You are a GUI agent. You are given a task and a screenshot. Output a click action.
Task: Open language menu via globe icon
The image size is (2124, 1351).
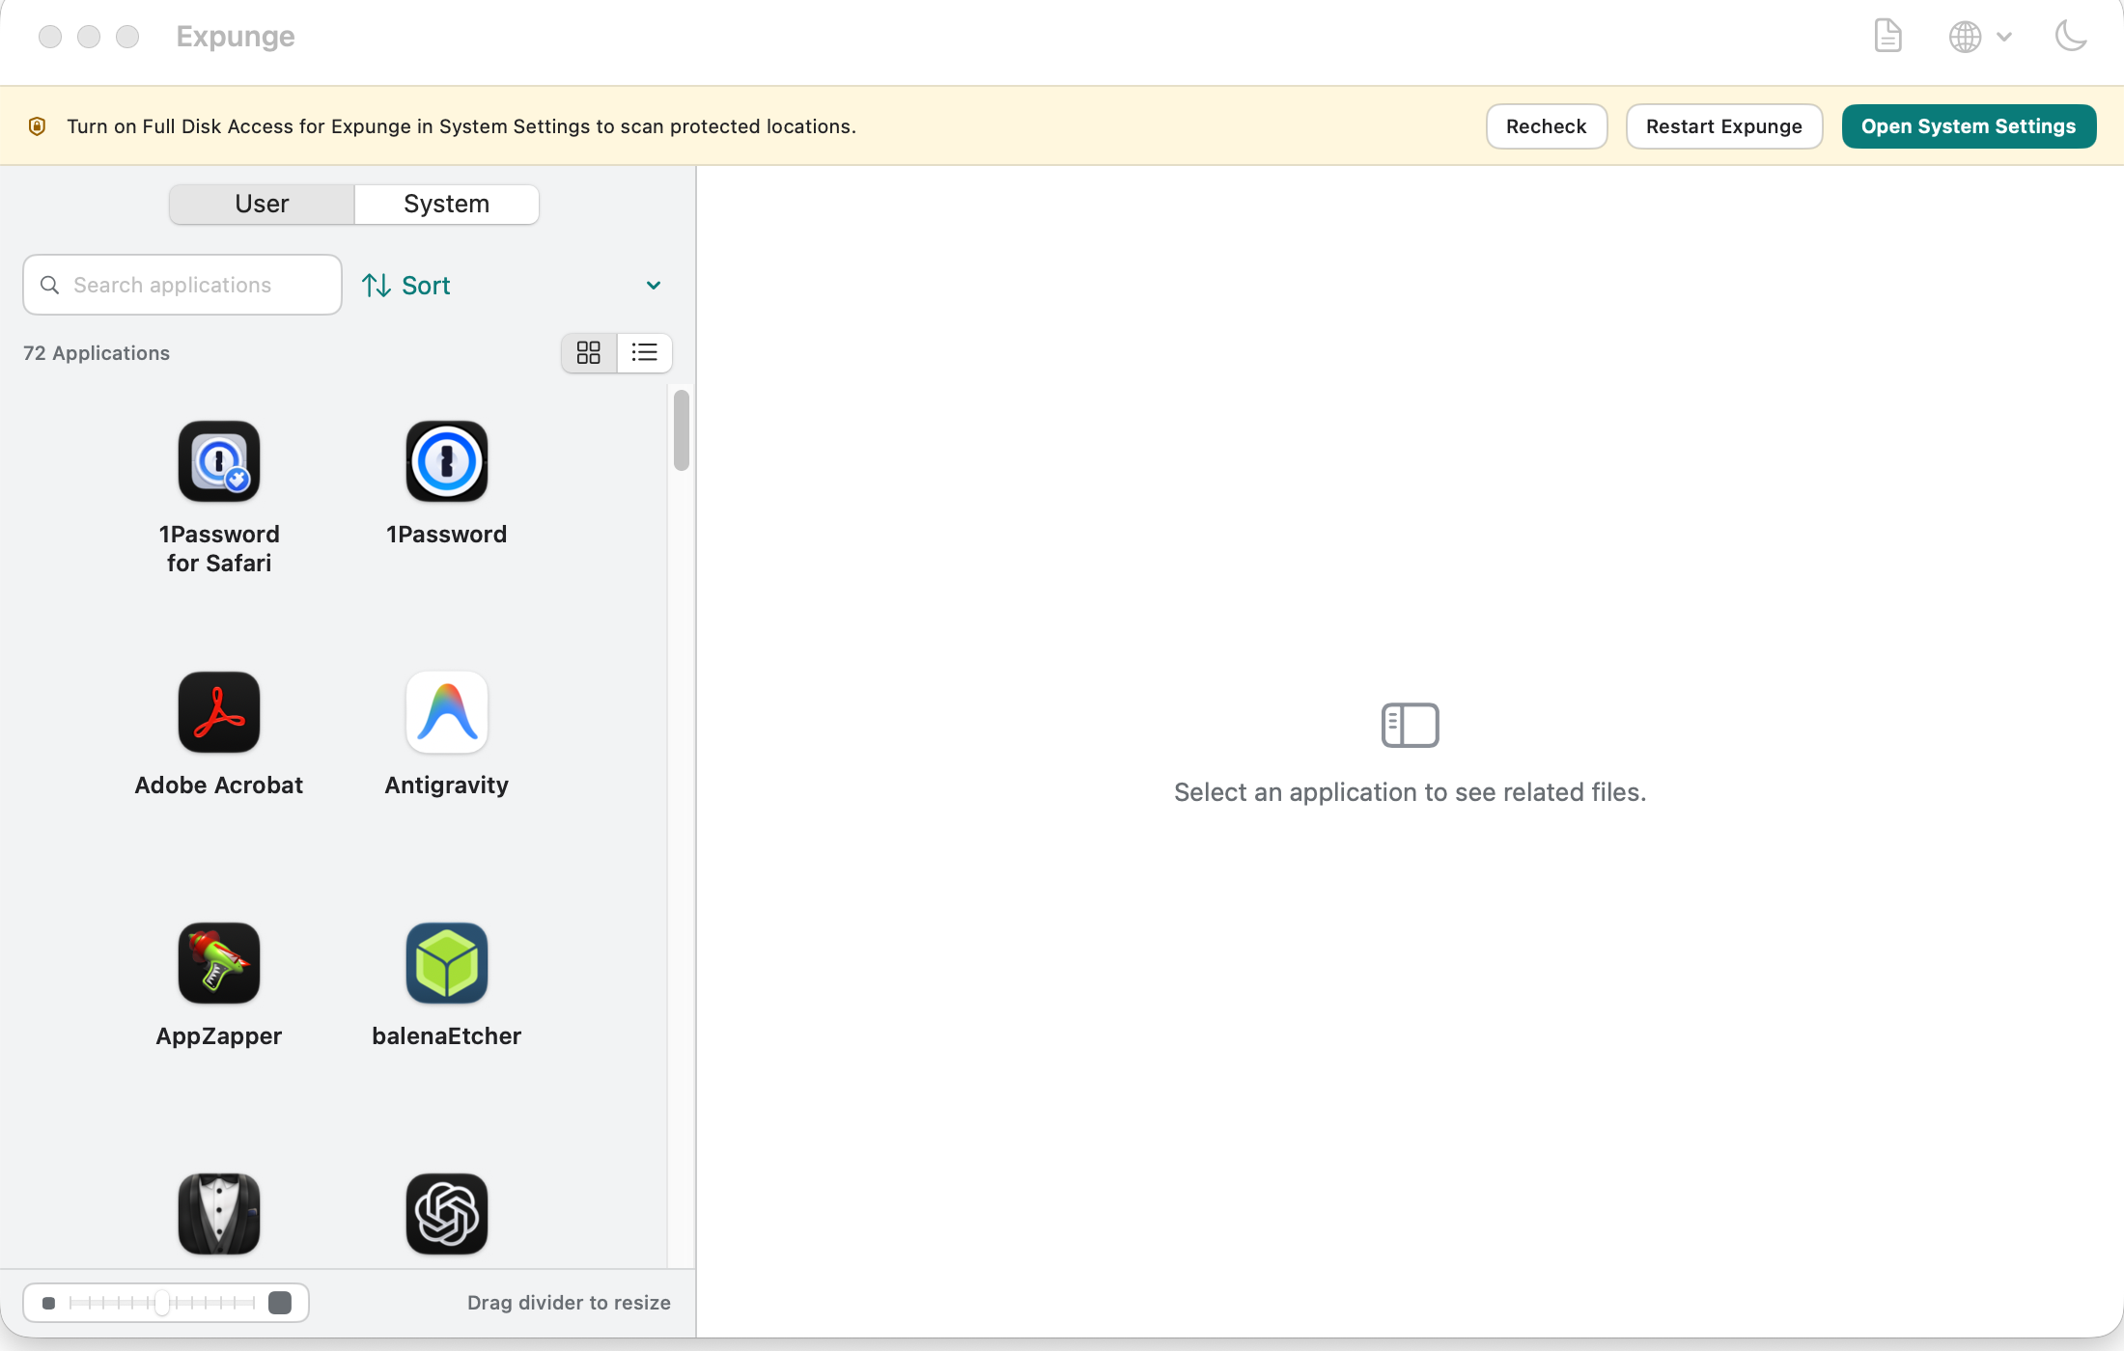(x=1979, y=37)
